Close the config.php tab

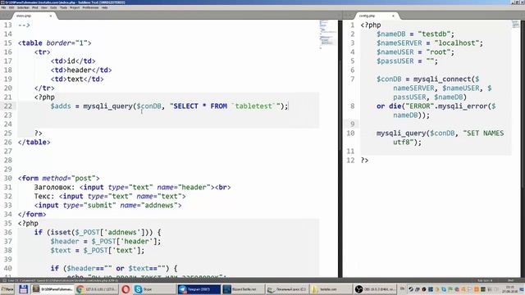[x=394, y=16]
